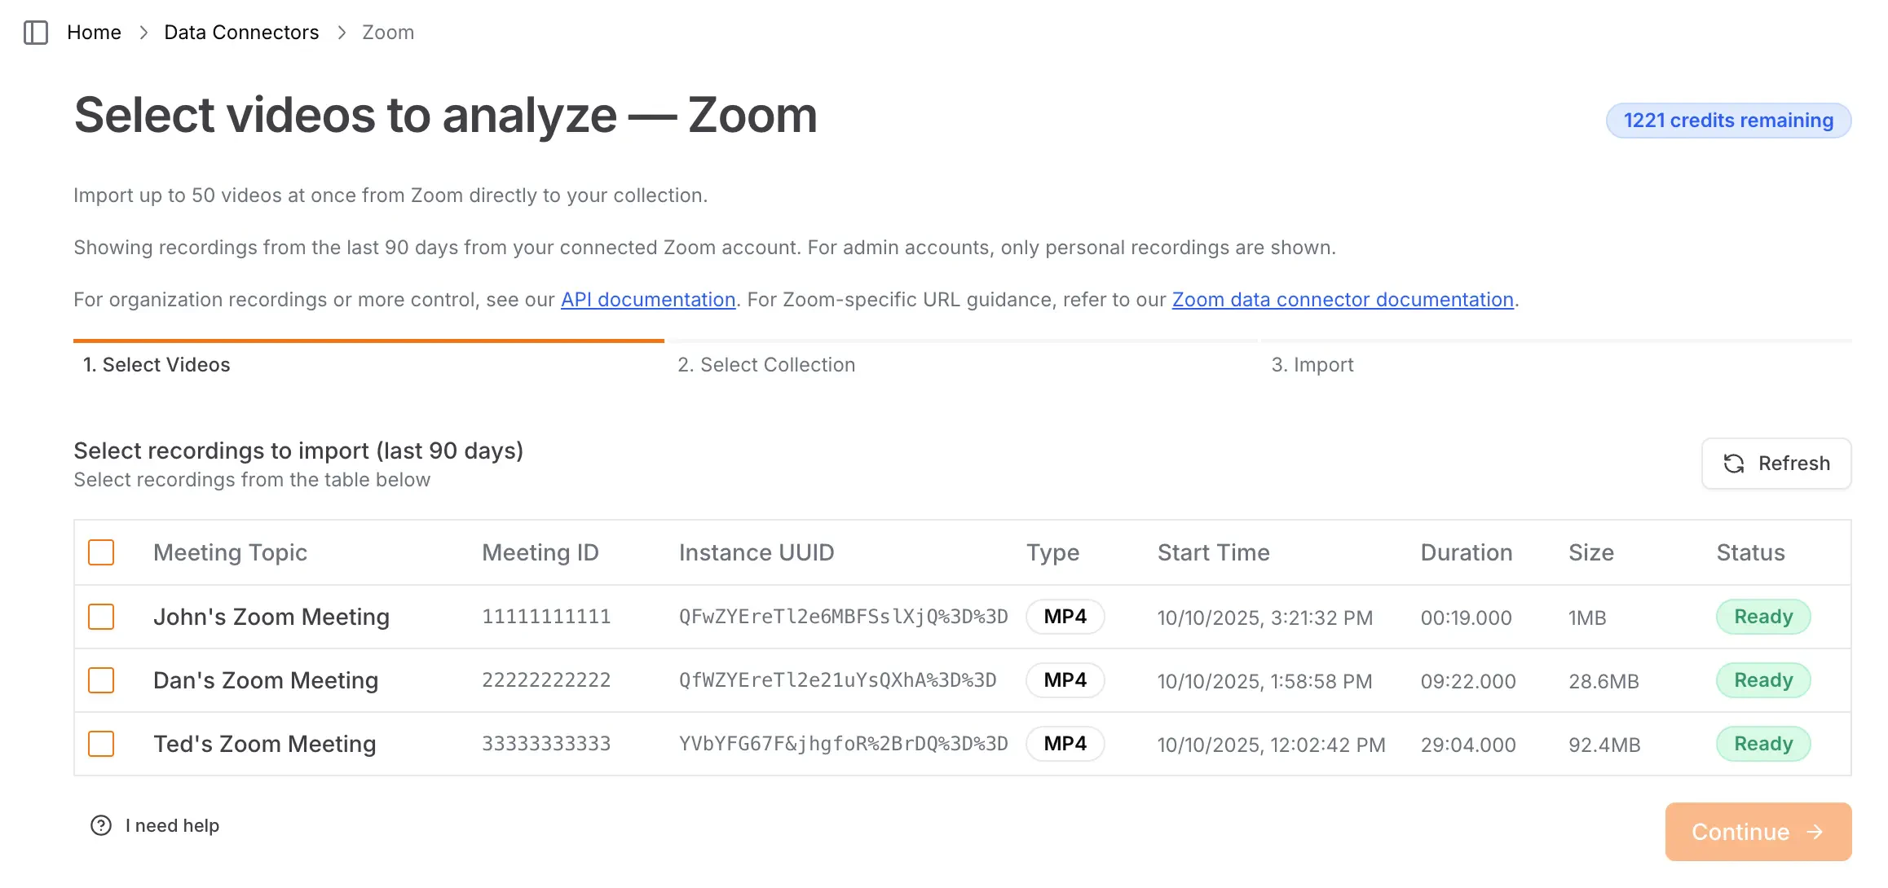Open Data Connectors breadcrumb

tap(241, 33)
